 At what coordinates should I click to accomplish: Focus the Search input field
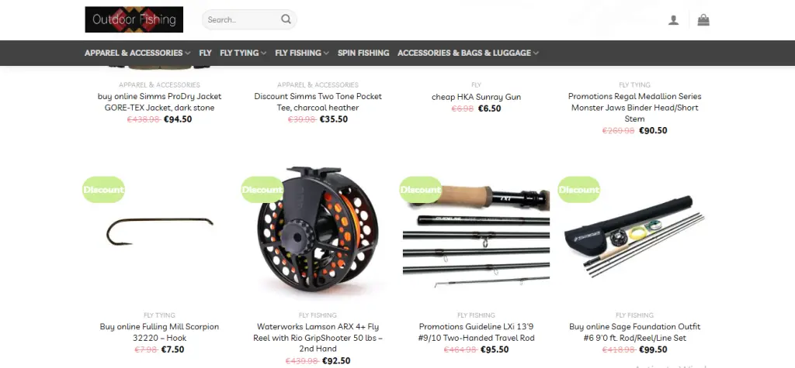coord(242,19)
